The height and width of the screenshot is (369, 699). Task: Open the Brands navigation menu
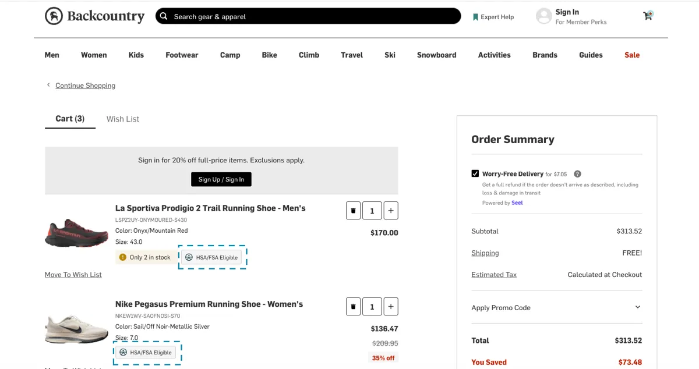(545, 55)
